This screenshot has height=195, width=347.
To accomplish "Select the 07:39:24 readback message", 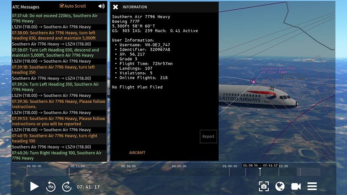I will 59,87.
